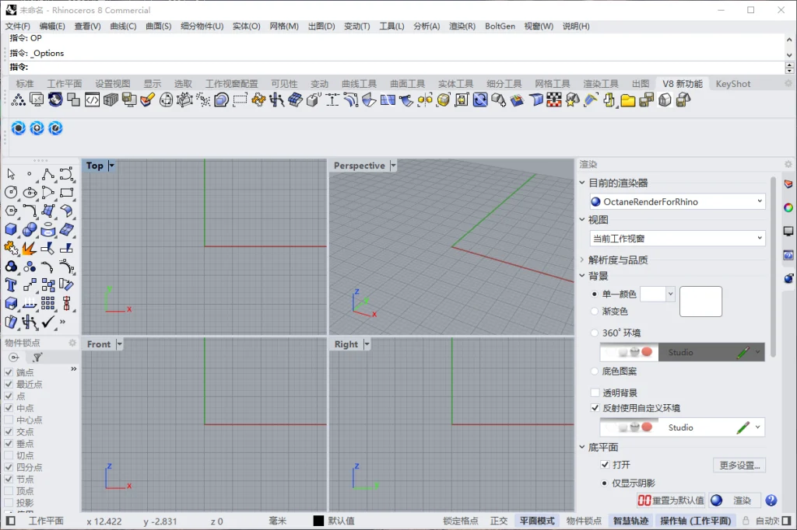Click the solid Box tool
Screen dimensions: 797x530
(x=11, y=229)
